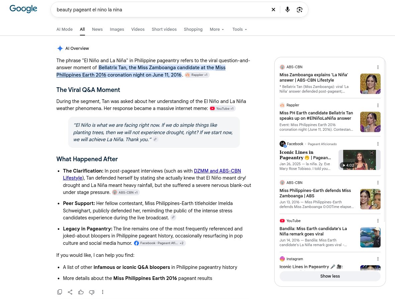Screen dimensions: 395x299
Task: Open the Images tab
Action: click(x=117, y=29)
